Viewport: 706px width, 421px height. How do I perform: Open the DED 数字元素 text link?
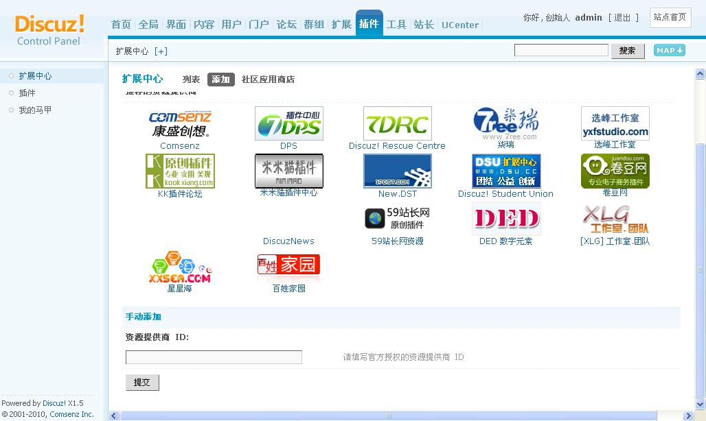[505, 241]
